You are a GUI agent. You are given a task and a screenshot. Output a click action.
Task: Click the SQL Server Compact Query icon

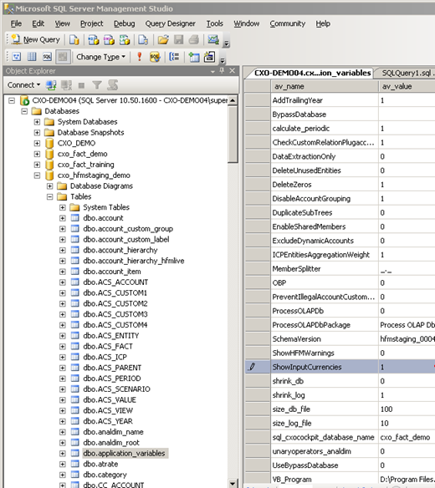click(143, 40)
